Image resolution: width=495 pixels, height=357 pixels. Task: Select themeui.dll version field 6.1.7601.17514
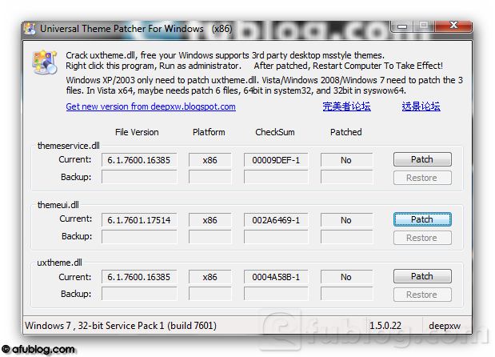coord(139,220)
